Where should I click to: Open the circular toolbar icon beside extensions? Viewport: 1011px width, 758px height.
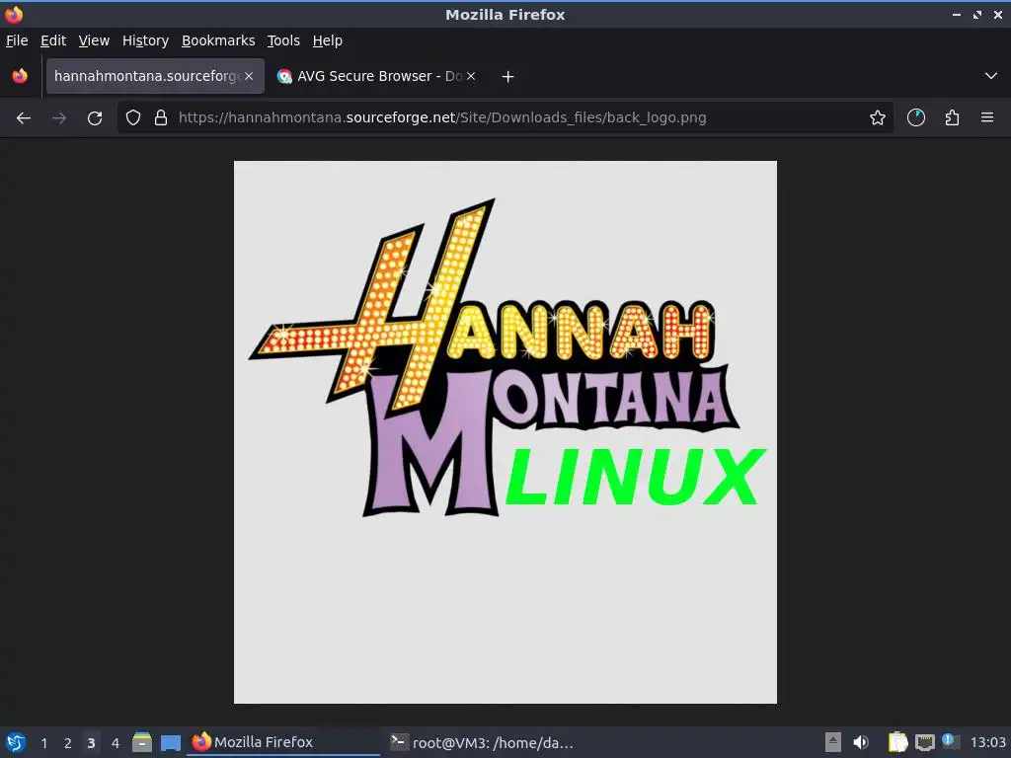[915, 118]
